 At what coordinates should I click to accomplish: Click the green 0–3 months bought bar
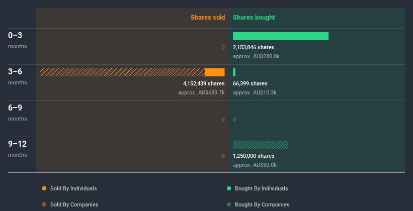(281, 36)
